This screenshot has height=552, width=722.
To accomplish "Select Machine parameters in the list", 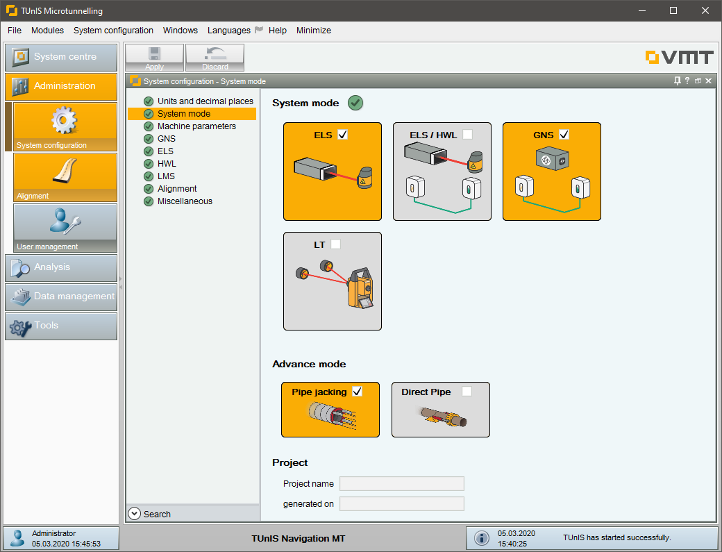I will coord(196,126).
